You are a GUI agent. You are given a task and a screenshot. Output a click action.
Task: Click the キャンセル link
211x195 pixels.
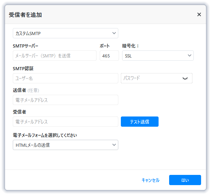coord(151,180)
